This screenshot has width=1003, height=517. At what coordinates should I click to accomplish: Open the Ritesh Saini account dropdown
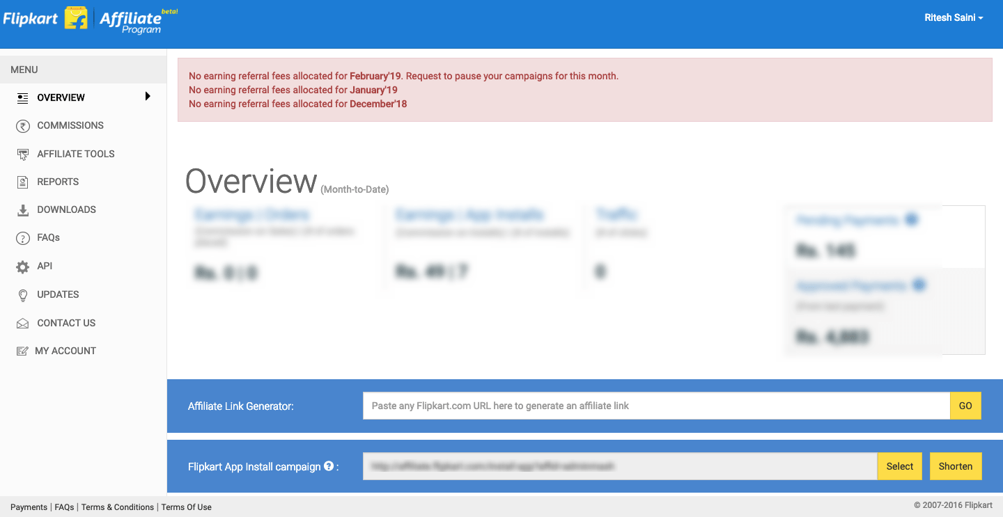pyautogui.click(x=954, y=17)
